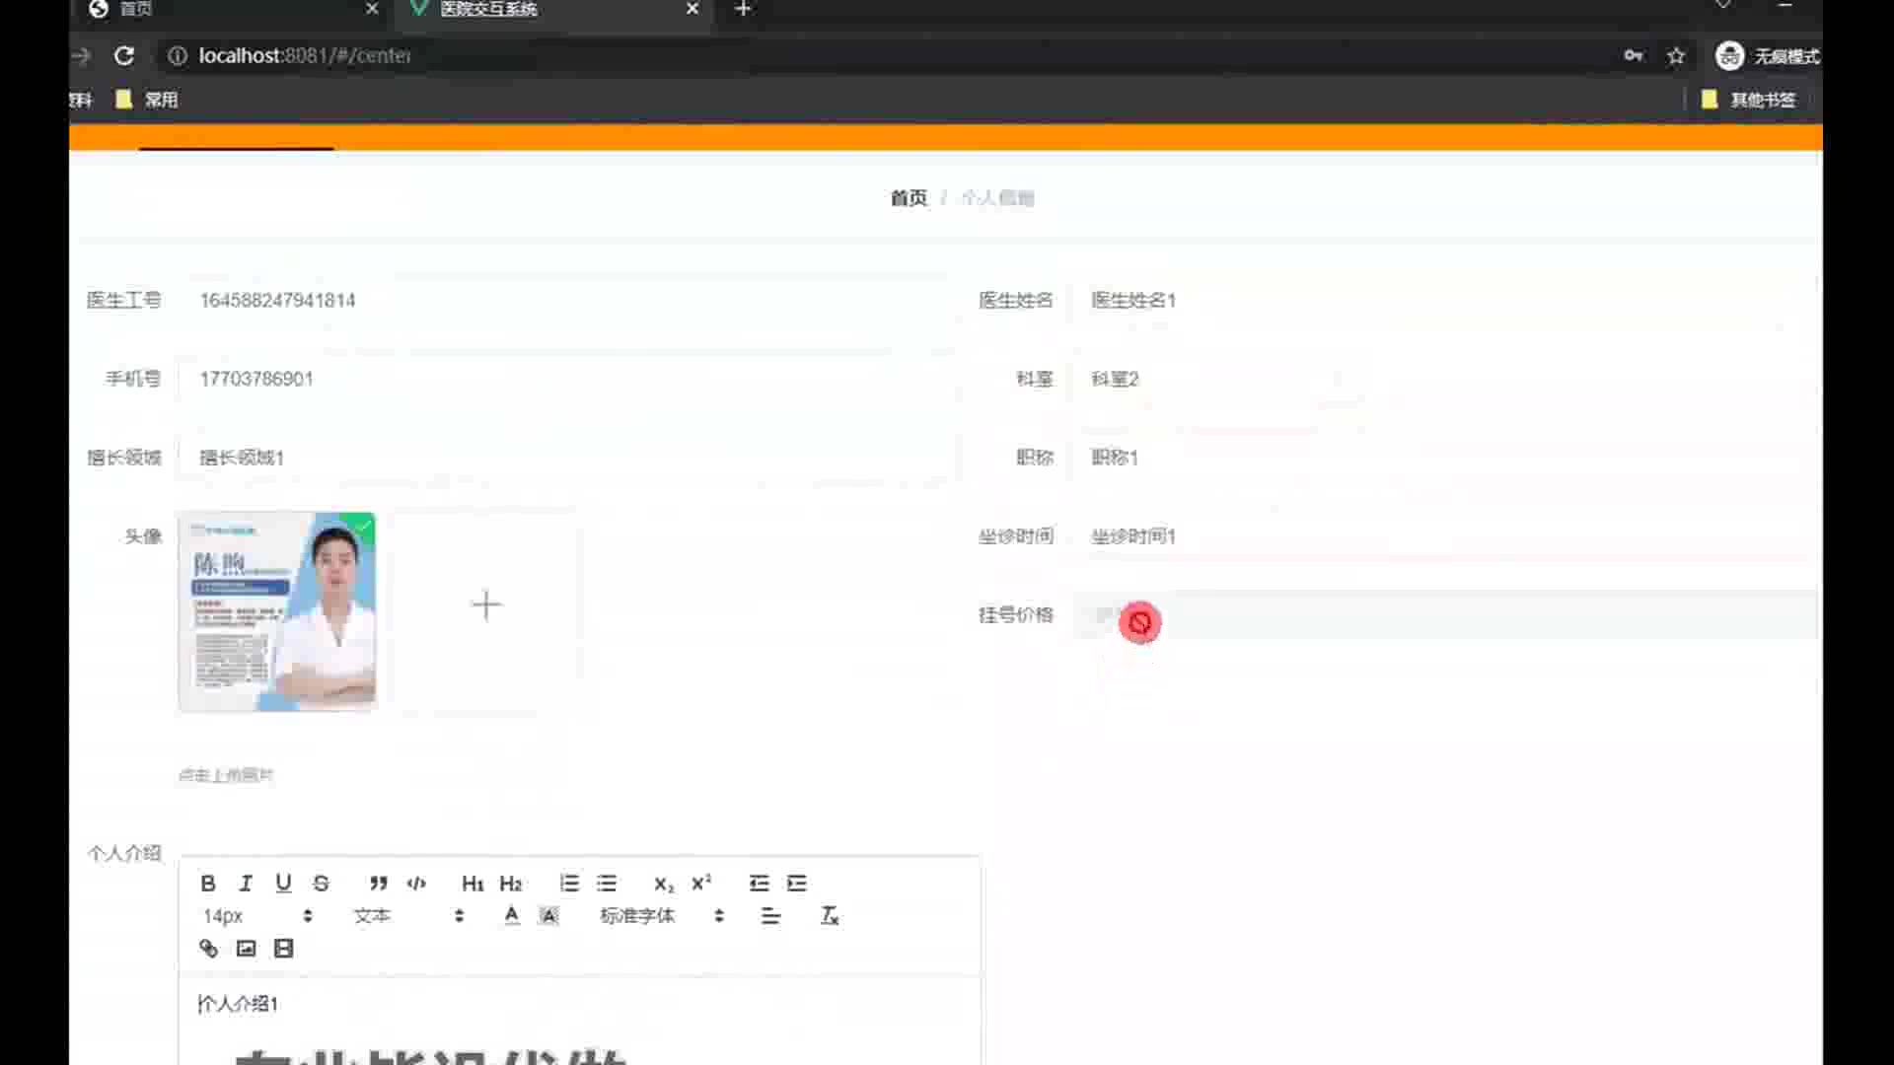Viewport: 1894px width, 1065px height.
Task: Insert an ordered list
Action: tap(569, 884)
